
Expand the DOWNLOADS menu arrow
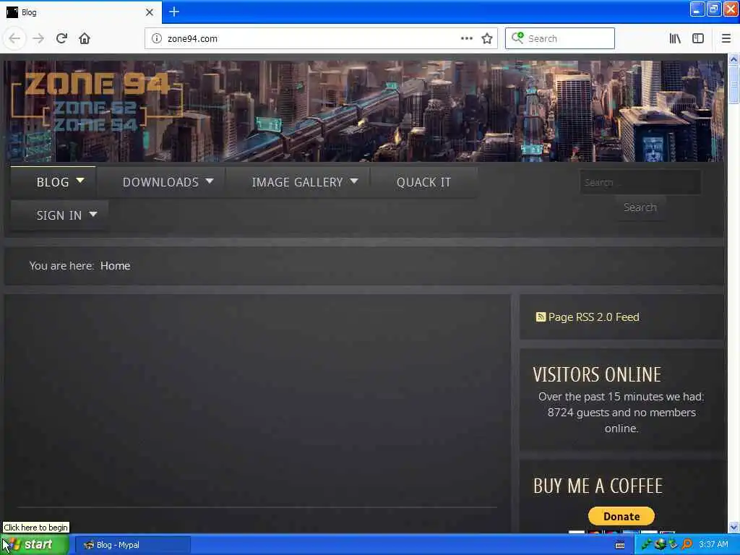tap(210, 181)
